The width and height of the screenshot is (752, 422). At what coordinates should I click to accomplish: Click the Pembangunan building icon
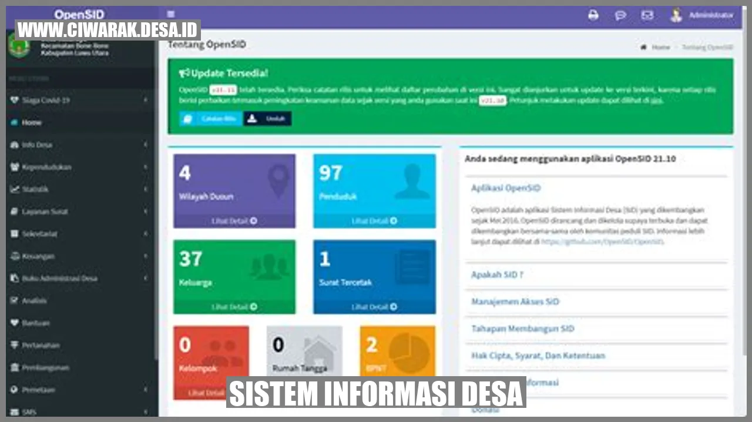click(x=15, y=367)
